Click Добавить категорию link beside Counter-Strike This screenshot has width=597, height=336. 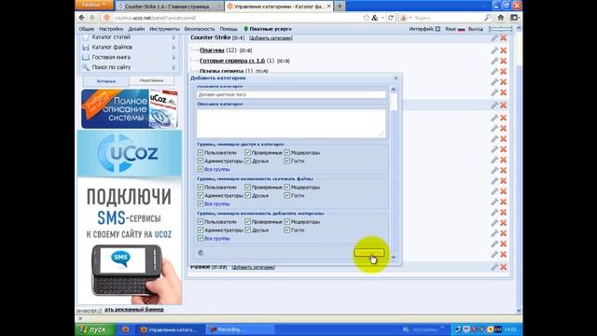click(x=271, y=38)
